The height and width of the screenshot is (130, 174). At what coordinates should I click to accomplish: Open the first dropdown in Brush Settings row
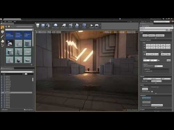(x=147, y=79)
